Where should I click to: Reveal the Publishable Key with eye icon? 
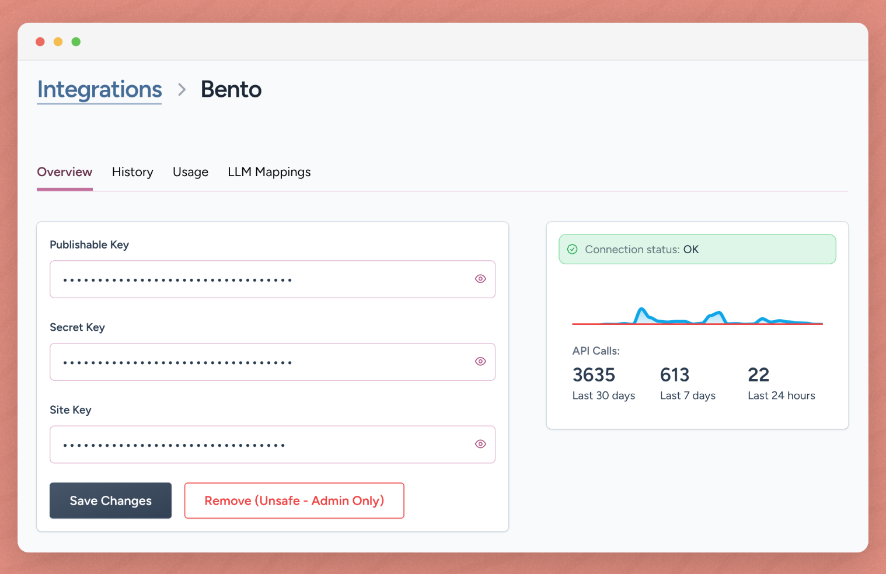[x=480, y=279]
